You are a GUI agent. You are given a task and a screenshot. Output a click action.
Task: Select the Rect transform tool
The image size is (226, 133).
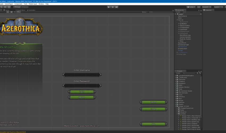pyautogui.click(x=9, y=7)
